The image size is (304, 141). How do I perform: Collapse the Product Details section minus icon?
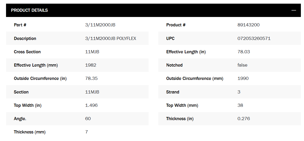294,10
